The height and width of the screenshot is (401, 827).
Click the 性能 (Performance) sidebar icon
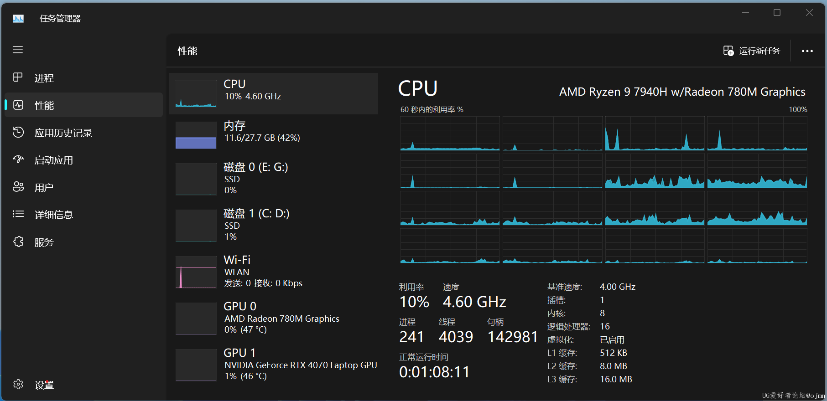pyautogui.click(x=18, y=105)
